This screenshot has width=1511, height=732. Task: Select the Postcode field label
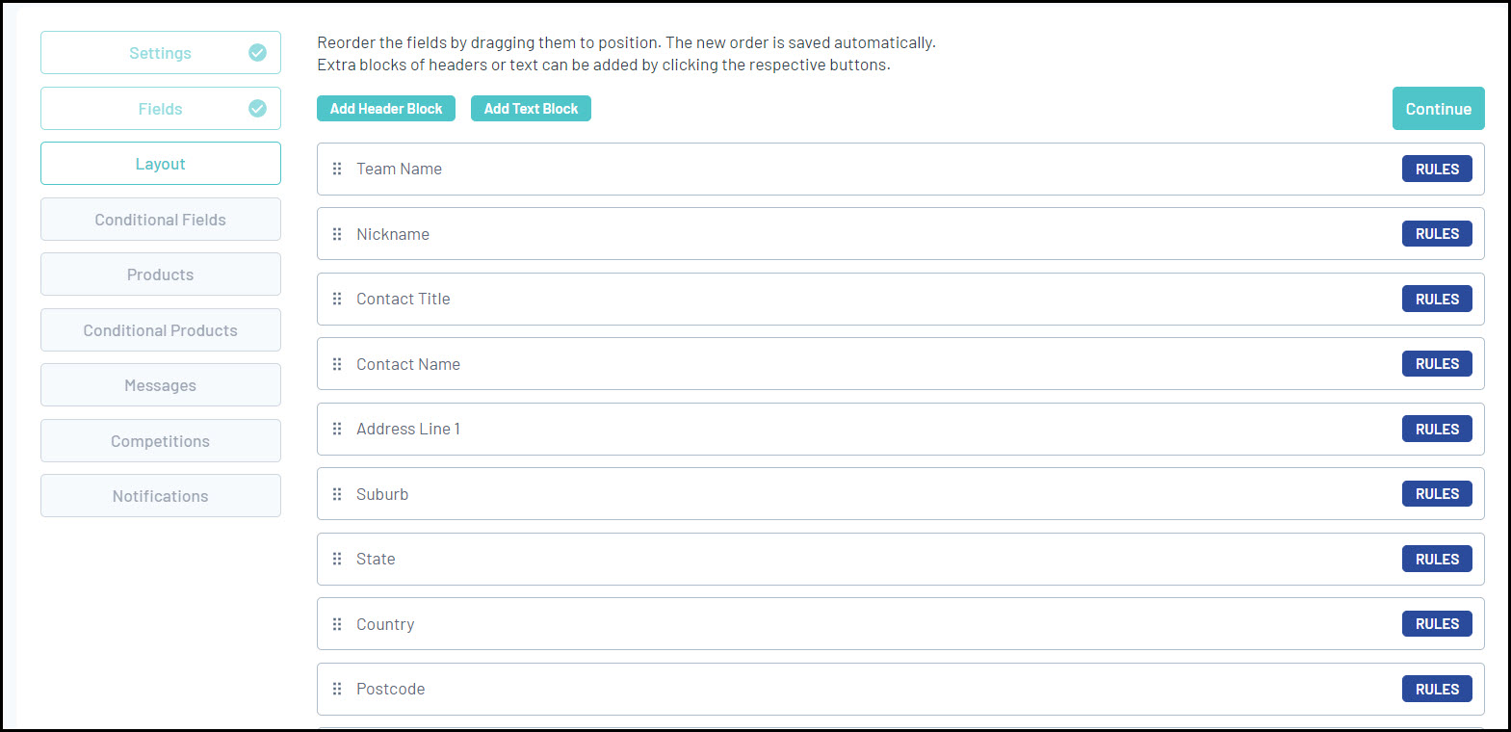point(390,689)
